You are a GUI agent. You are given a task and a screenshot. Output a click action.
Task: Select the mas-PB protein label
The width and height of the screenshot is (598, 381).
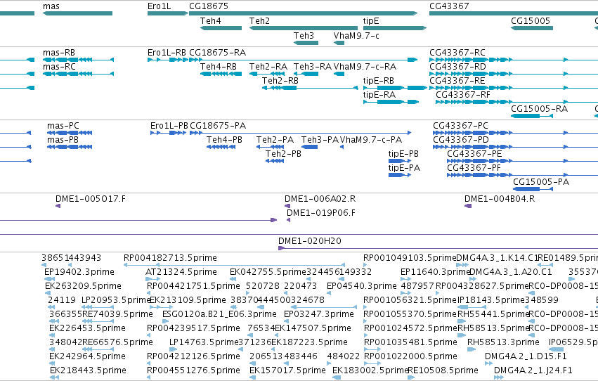[x=63, y=140]
